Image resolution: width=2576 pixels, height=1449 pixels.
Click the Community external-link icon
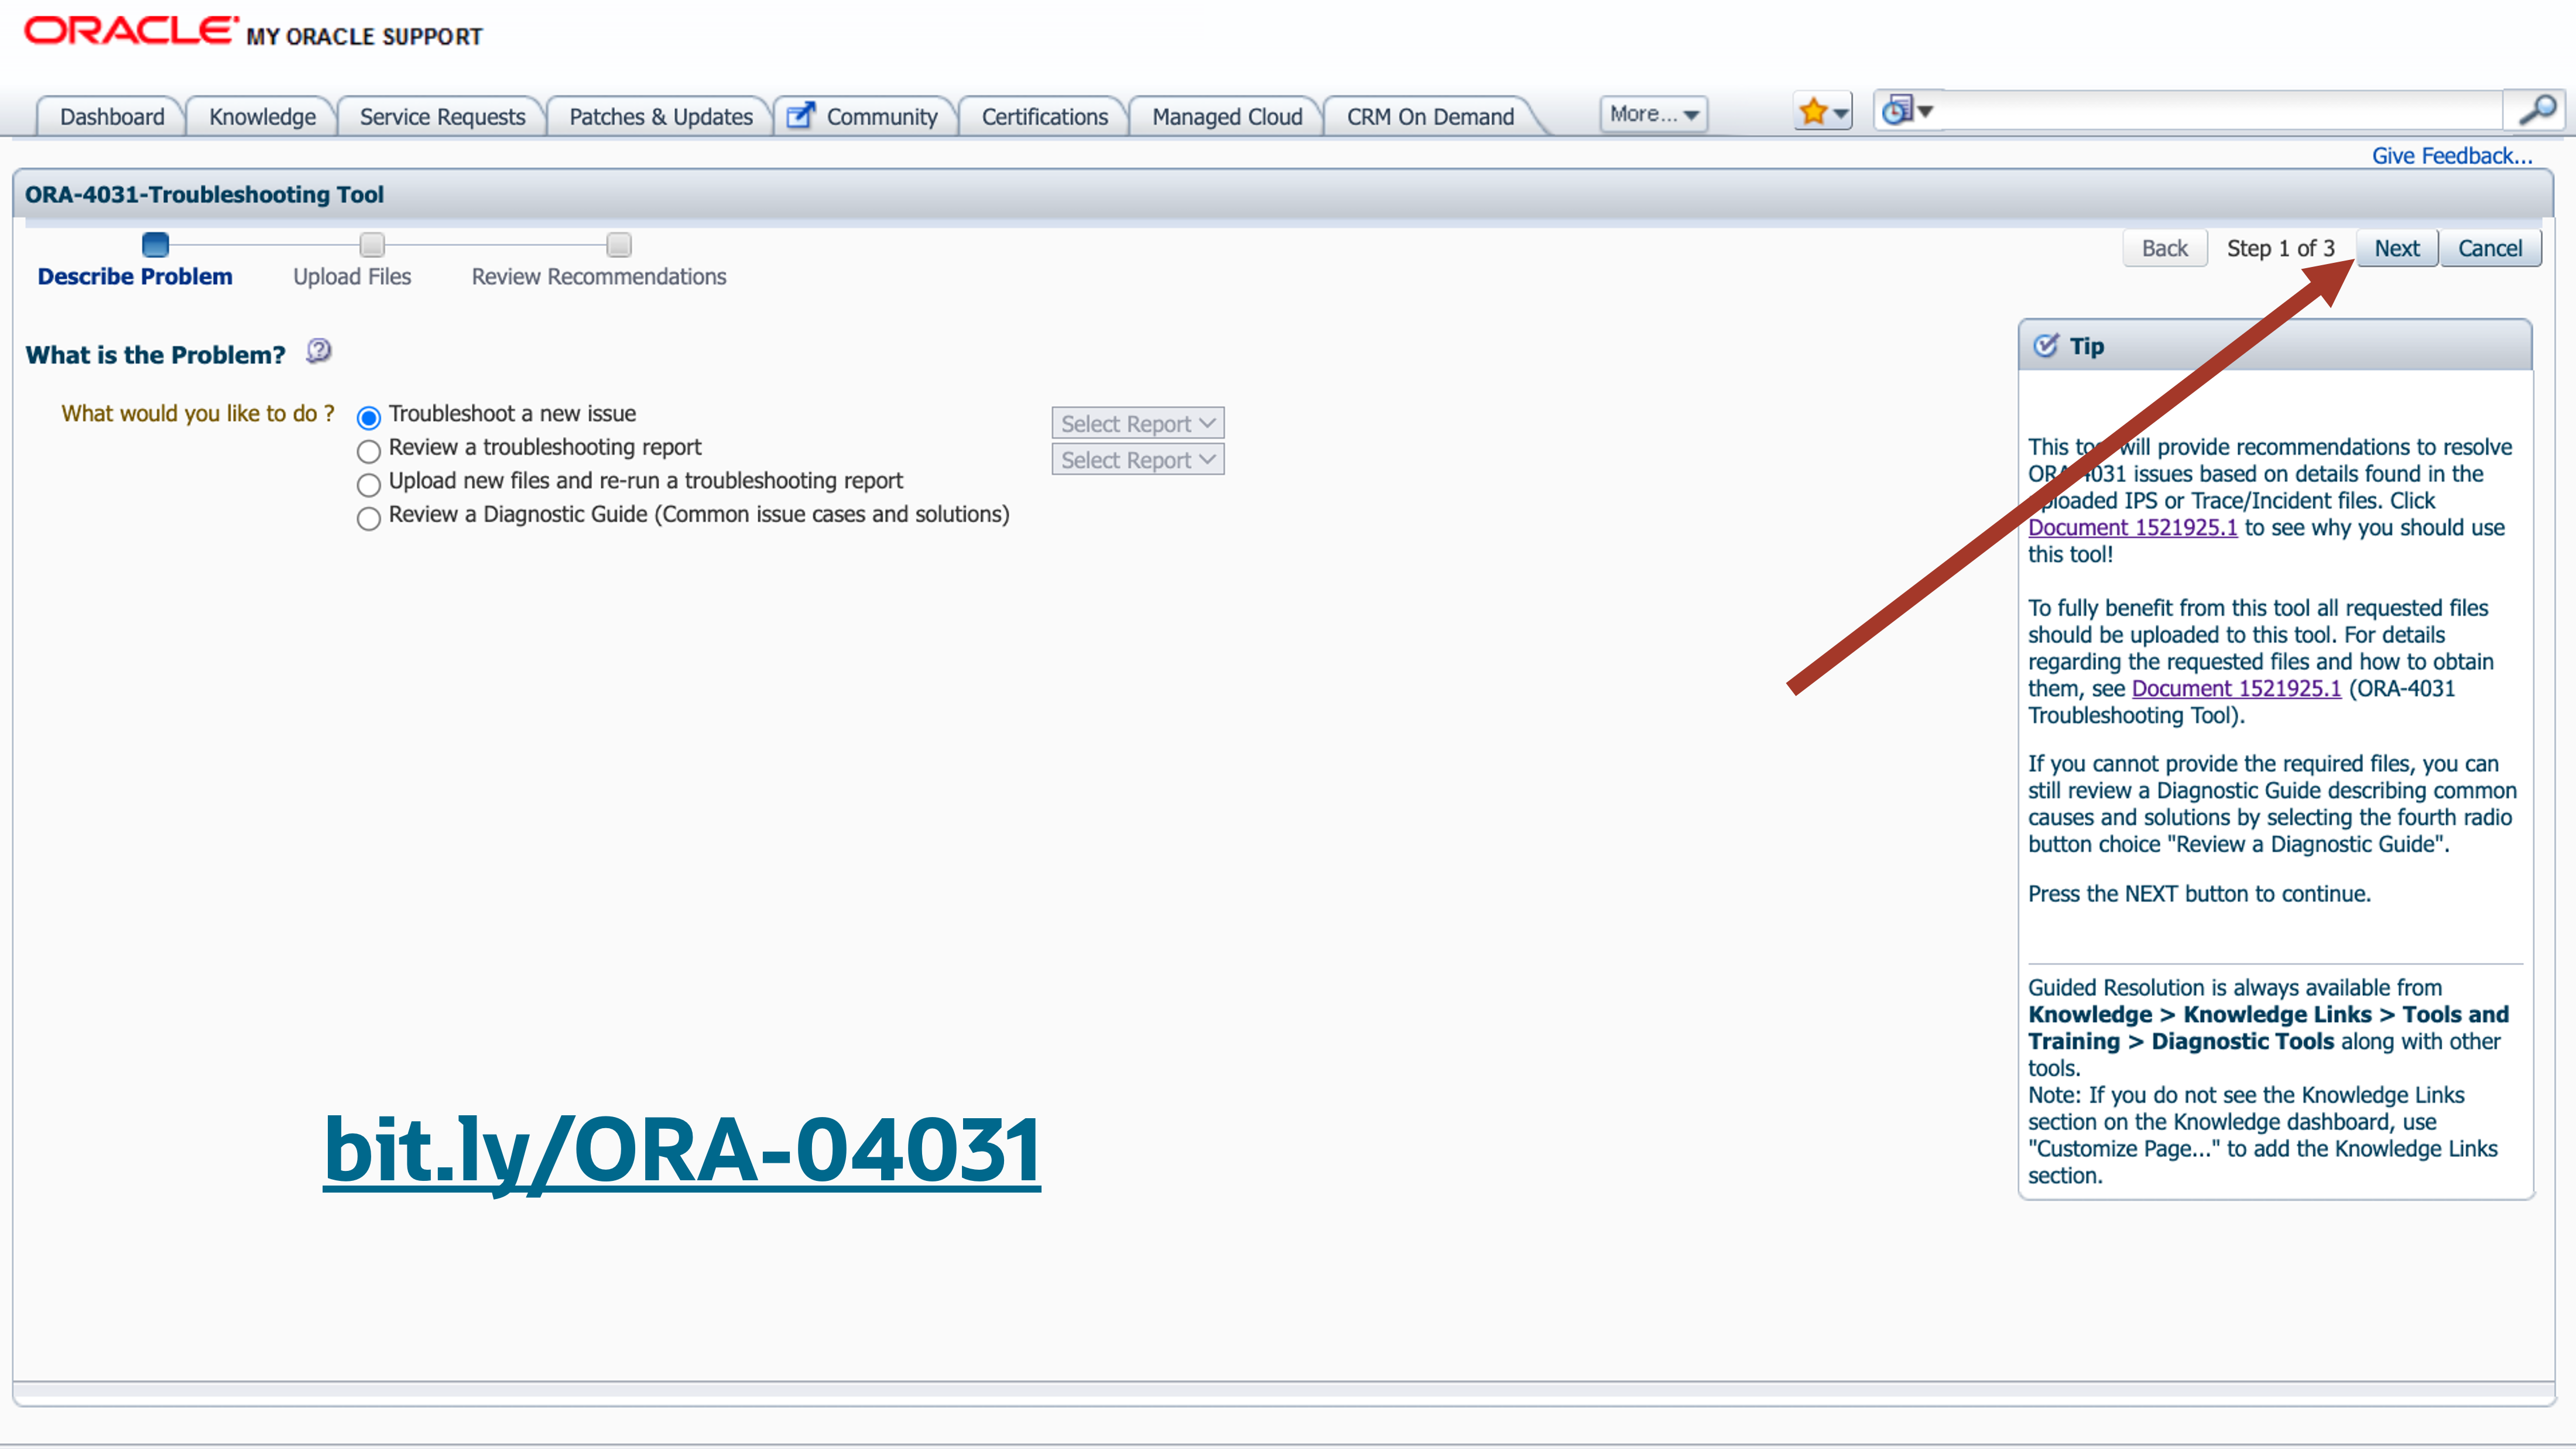coord(799,116)
